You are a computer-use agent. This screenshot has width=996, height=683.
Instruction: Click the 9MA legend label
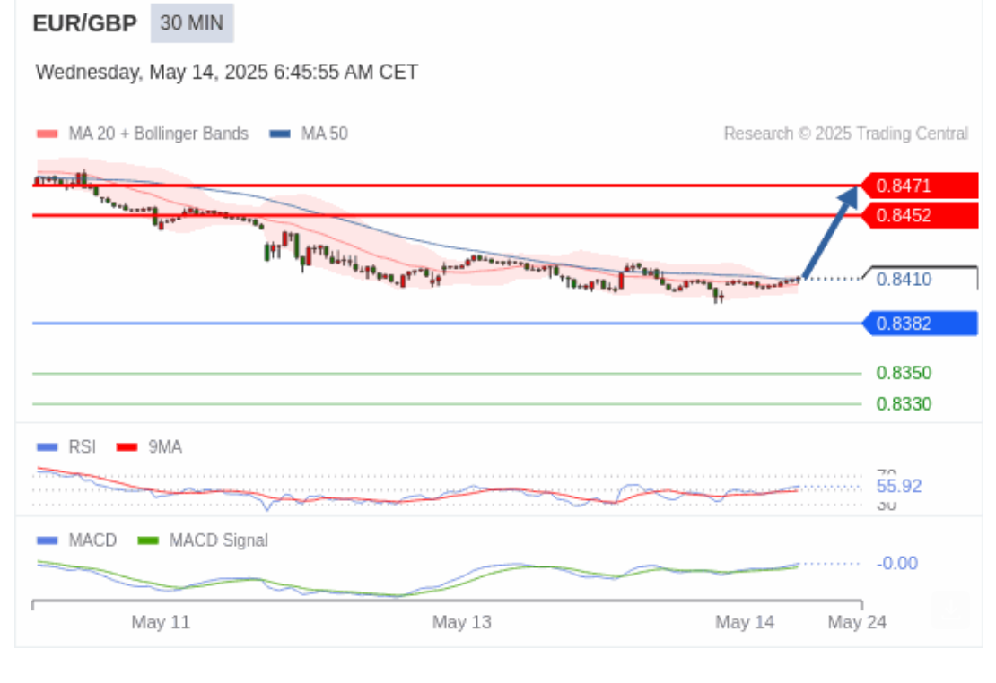click(x=165, y=447)
